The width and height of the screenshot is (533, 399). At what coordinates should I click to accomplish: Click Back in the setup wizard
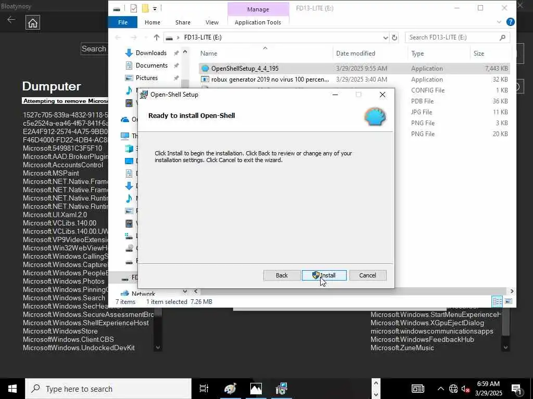click(282, 275)
